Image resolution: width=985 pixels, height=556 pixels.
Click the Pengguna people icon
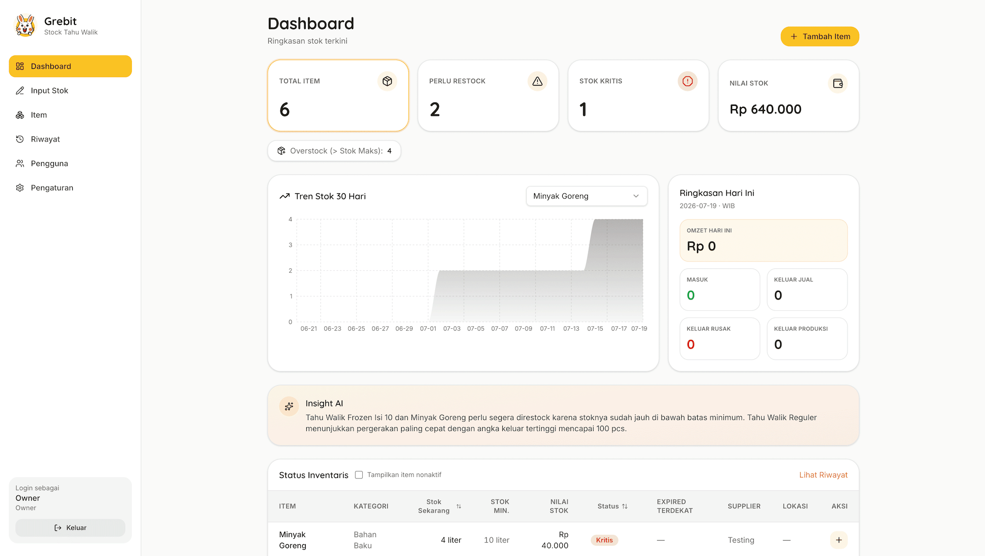[20, 163]
